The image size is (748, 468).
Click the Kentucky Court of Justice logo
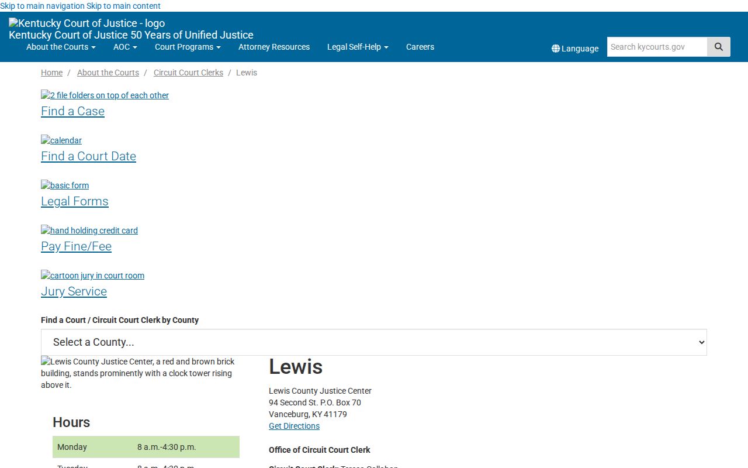coord(87,23)
